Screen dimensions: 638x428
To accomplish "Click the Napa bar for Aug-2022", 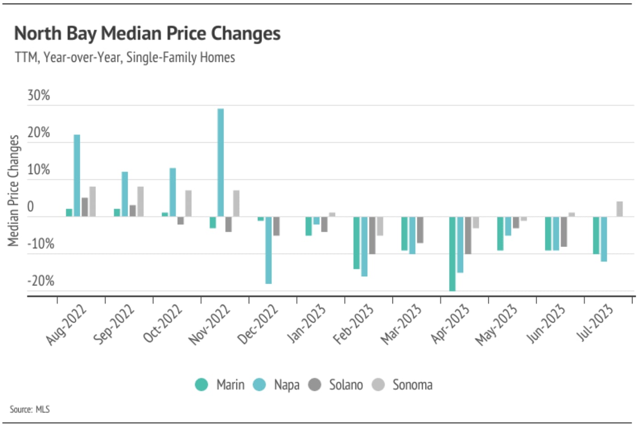I will click(77, 175).
